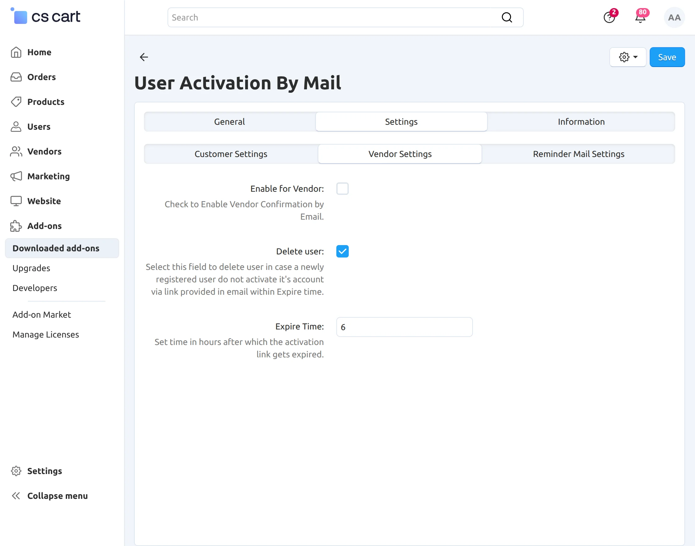This screenshot has width=695, height=546.
Task: Click the 'Delete user:' label
Action: click(x=300, y=251)
